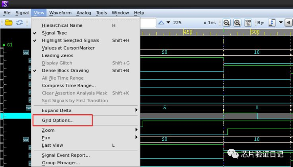
Task: Click the zoom out magnifier icon
Action: pos(227,23)
